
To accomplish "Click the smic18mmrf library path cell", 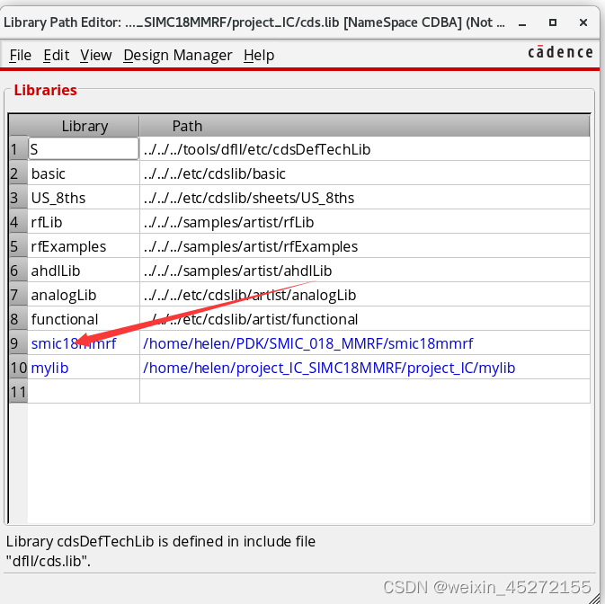I will [307, 343].
